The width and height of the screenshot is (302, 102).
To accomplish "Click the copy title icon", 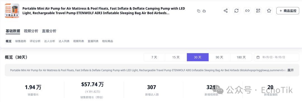I will (199, 11).
